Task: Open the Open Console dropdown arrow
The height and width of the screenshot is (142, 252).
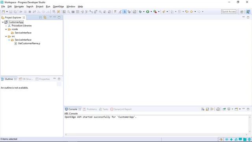Action: coord(240,109)
